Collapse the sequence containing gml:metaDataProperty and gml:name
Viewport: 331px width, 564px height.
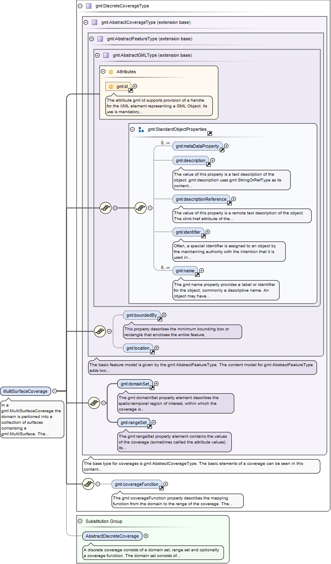pos(150,208)
